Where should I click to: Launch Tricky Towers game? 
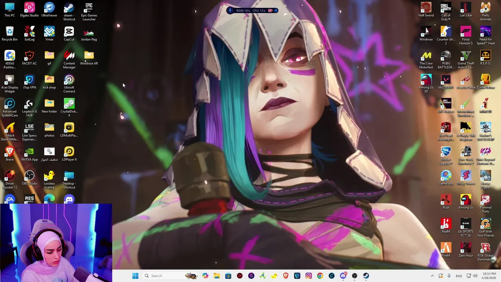pos(466,178)
